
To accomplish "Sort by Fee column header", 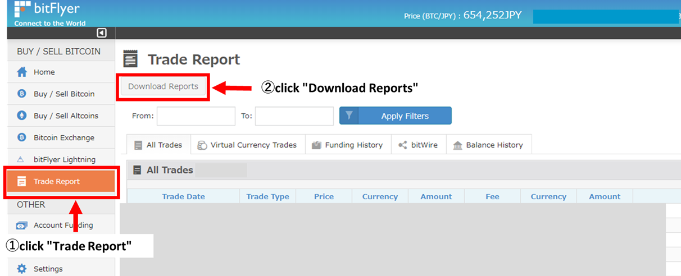I will [x=493, y=196].
